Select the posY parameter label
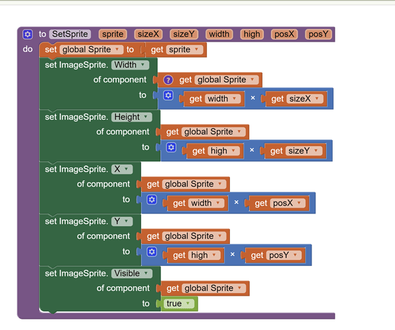 pyautogui.click(x=318, y=34)
